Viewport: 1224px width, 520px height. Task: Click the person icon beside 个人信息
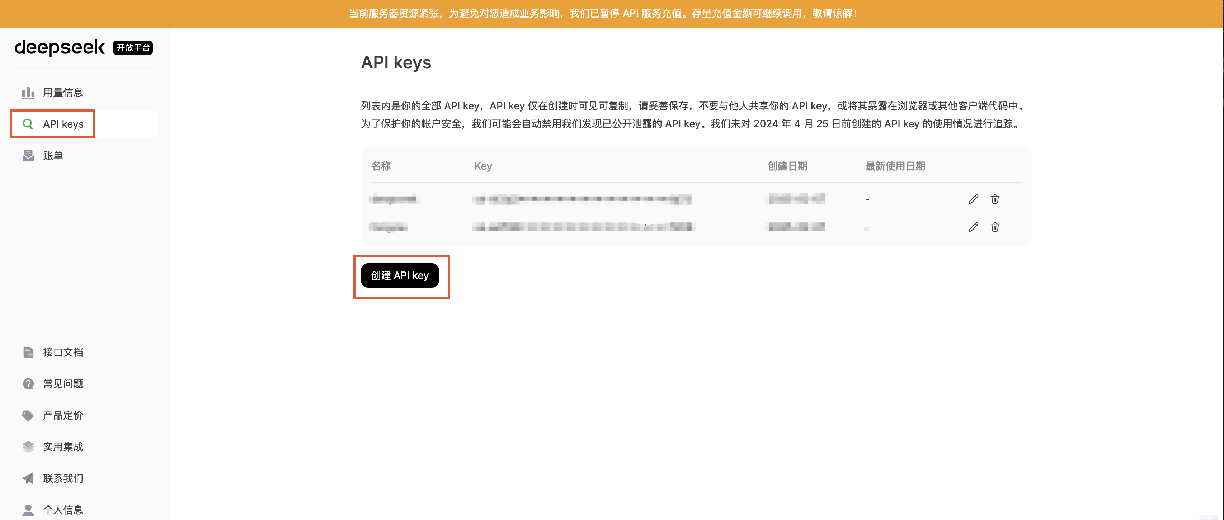click(28, 510)
